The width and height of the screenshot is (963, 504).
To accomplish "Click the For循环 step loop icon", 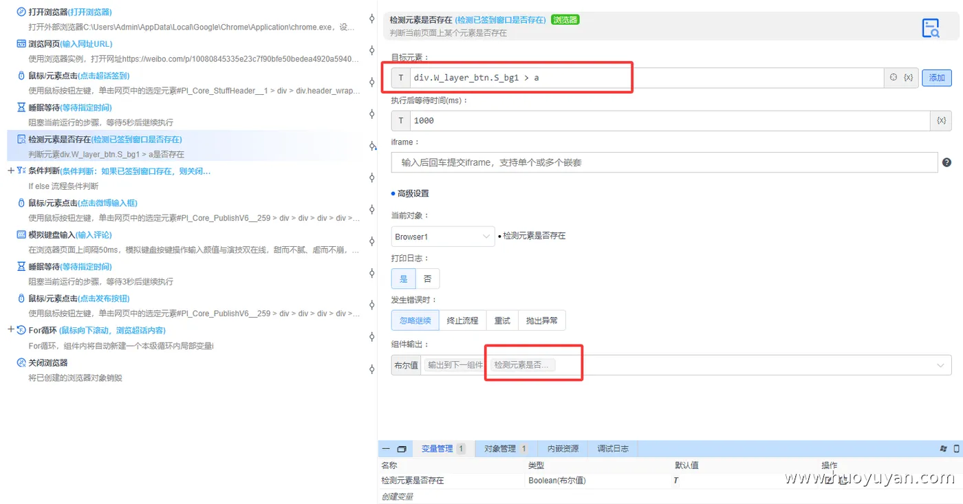I will 21,330.
